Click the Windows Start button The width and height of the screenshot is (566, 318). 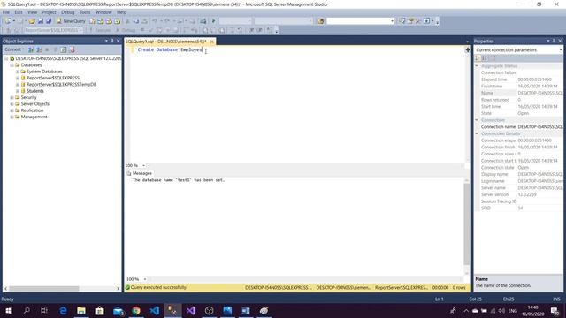(9, 310)
